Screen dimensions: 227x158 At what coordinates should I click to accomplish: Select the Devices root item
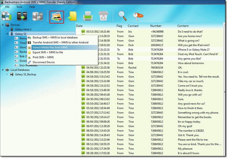(x=15, y=25)
